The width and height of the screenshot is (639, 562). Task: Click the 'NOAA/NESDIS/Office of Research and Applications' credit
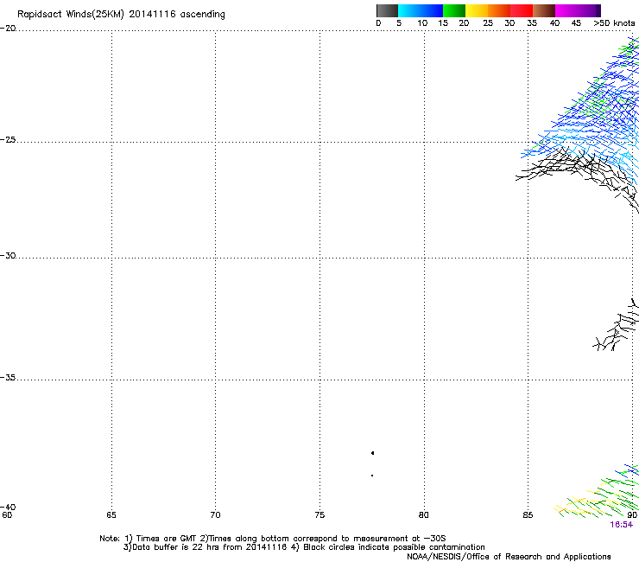coord(509,557)
